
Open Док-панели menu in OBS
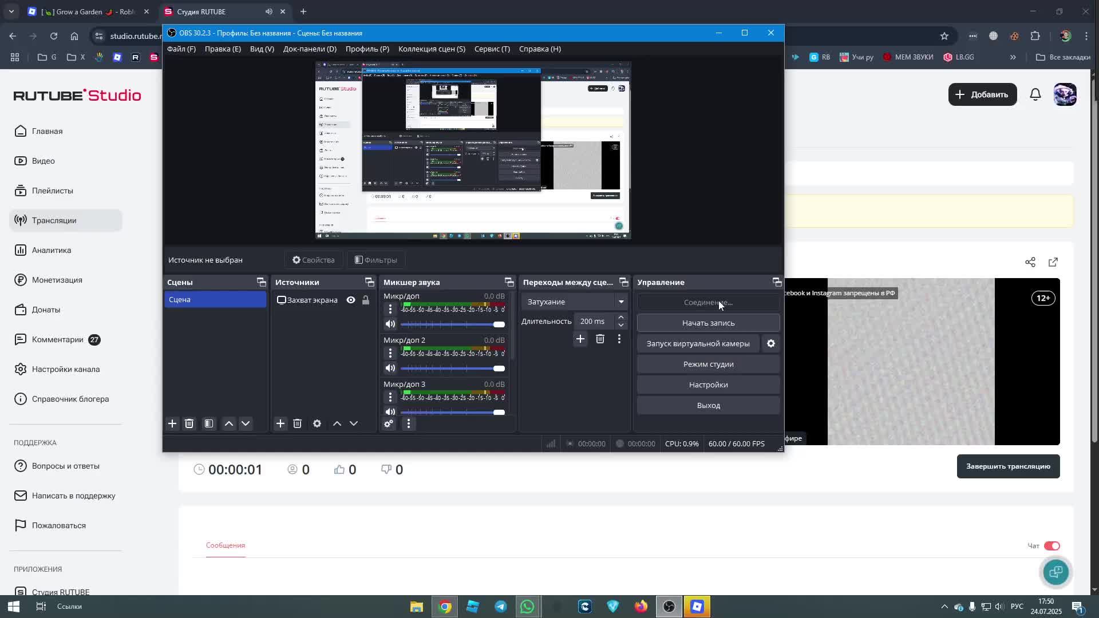coord(310,49)
